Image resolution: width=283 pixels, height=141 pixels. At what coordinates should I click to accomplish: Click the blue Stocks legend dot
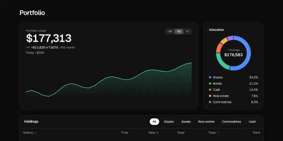pos(210,78)
